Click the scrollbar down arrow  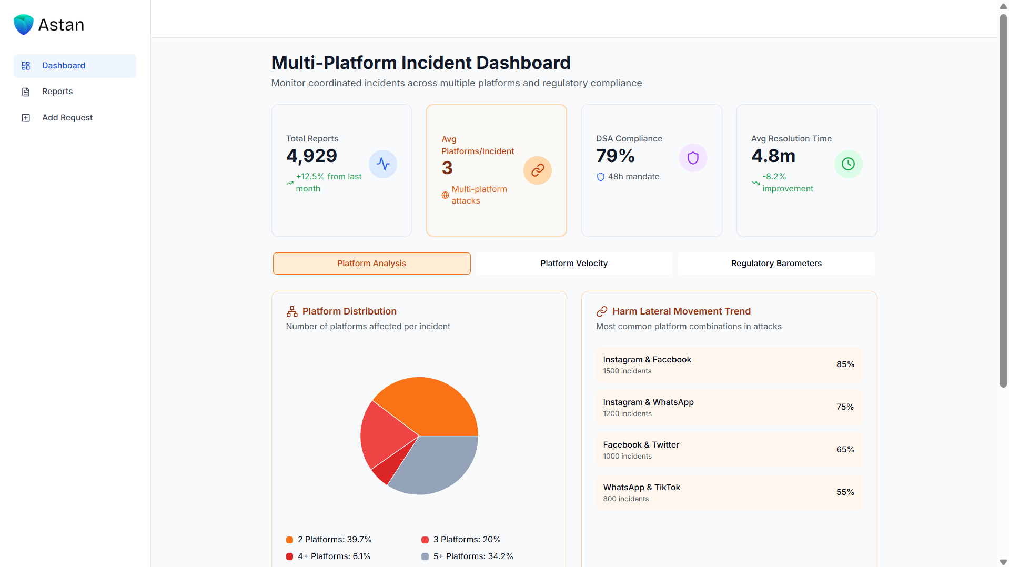1002,561
